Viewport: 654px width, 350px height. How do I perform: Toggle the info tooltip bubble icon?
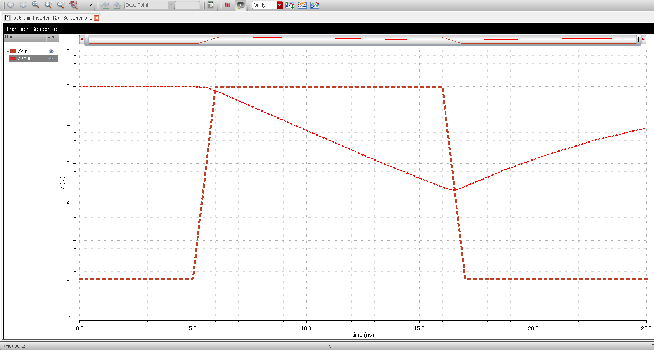point(241,5)
